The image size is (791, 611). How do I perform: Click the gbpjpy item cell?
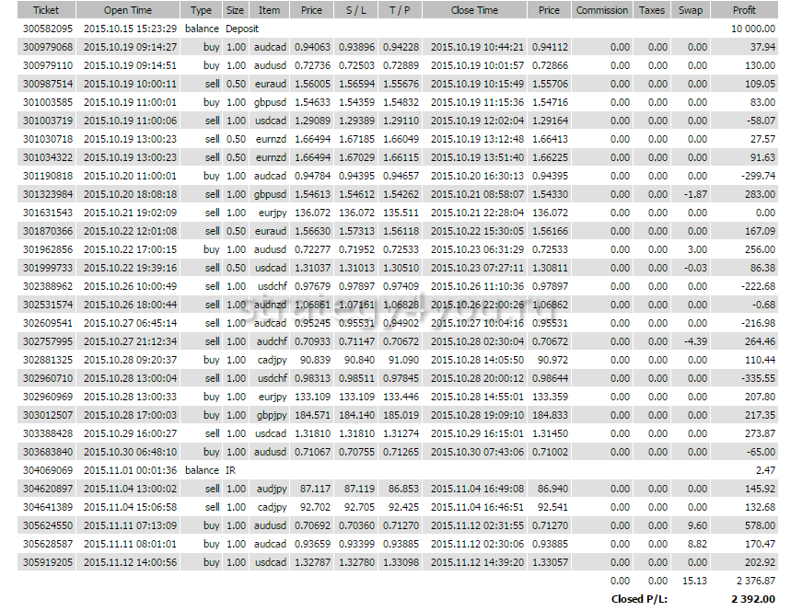[269, 415]
